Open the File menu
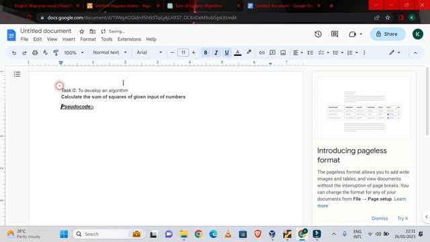The height and width of the screenshot is (242, 430). (x=24, y=39)
